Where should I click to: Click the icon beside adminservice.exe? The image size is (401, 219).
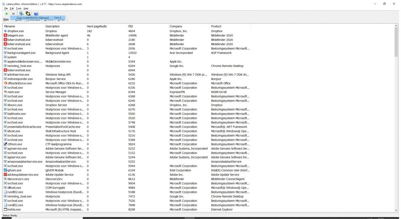pyautogui.click(x=5, y=75)
